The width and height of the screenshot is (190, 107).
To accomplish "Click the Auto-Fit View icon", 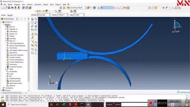I will tap(176, 8).
